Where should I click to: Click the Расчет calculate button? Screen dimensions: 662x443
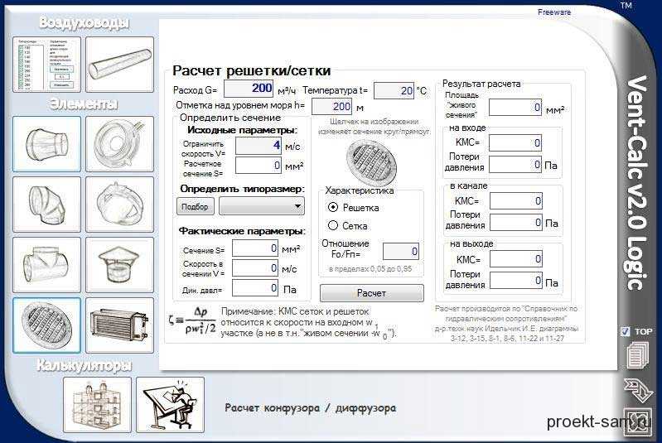[371, 293]
